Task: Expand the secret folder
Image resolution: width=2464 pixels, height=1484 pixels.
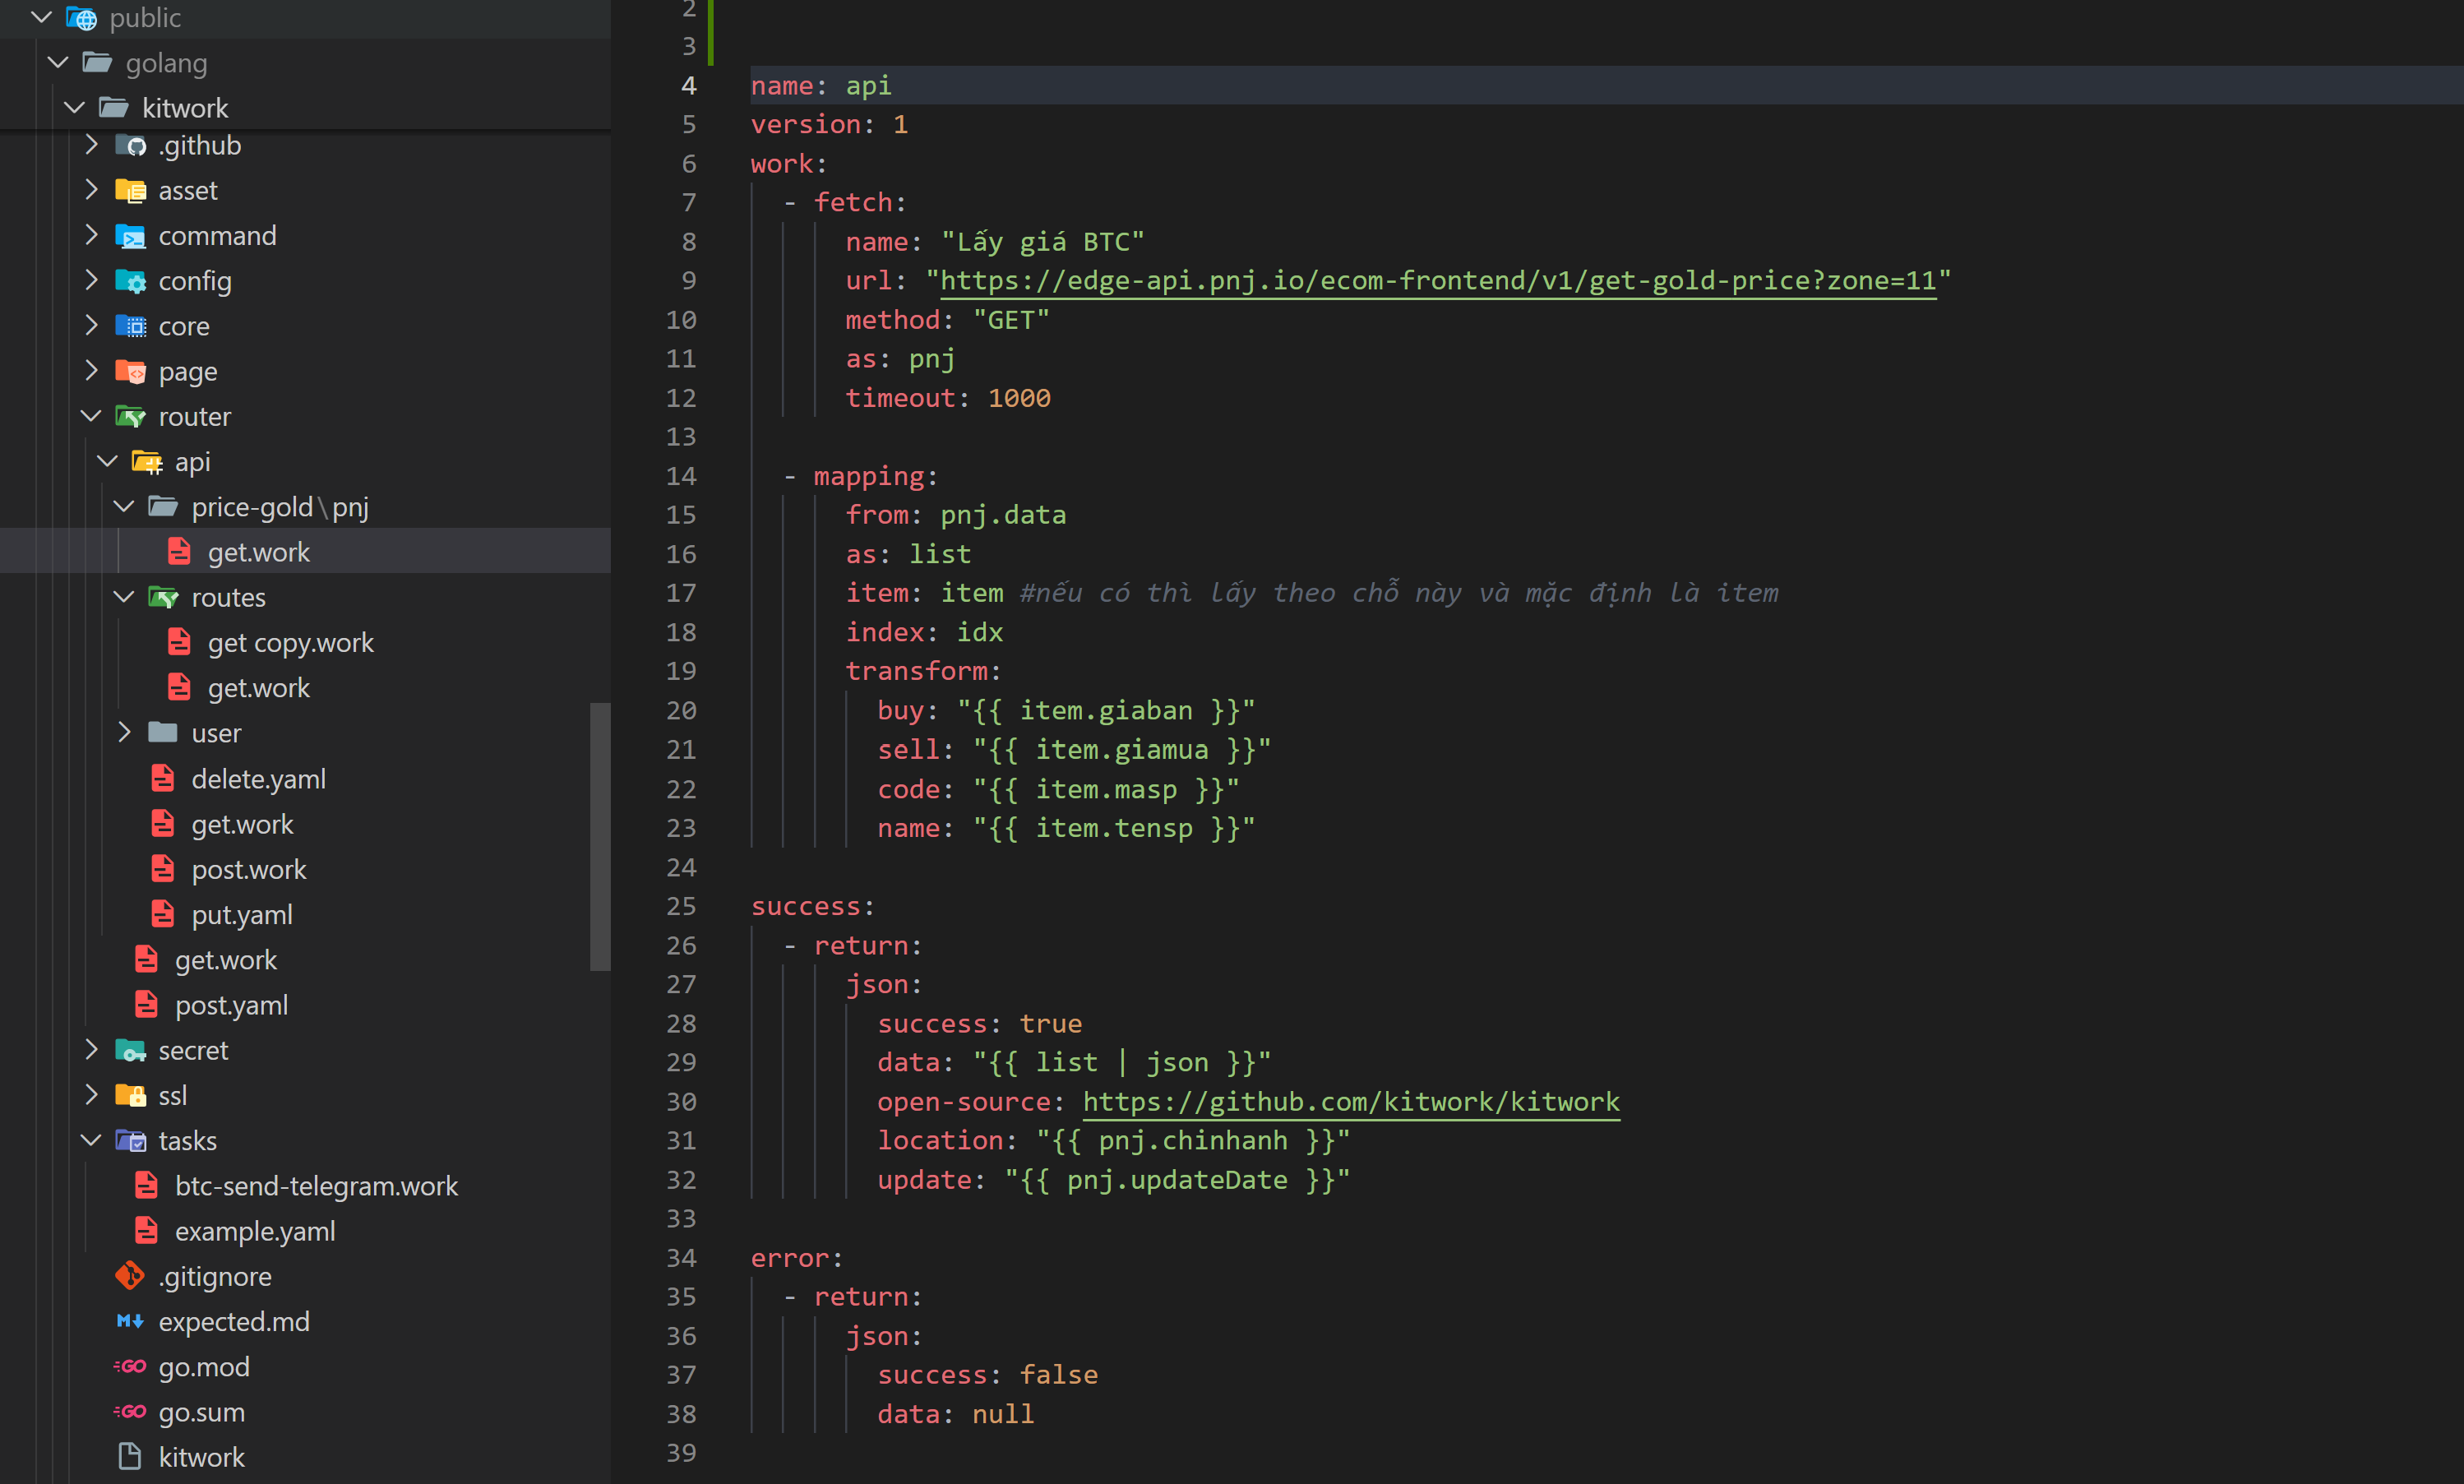Action: [x=91, y=1050]
